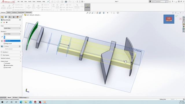Collapse the From section chevron
The height and width of the screenshot is (104, 185).
coord(21,26)
